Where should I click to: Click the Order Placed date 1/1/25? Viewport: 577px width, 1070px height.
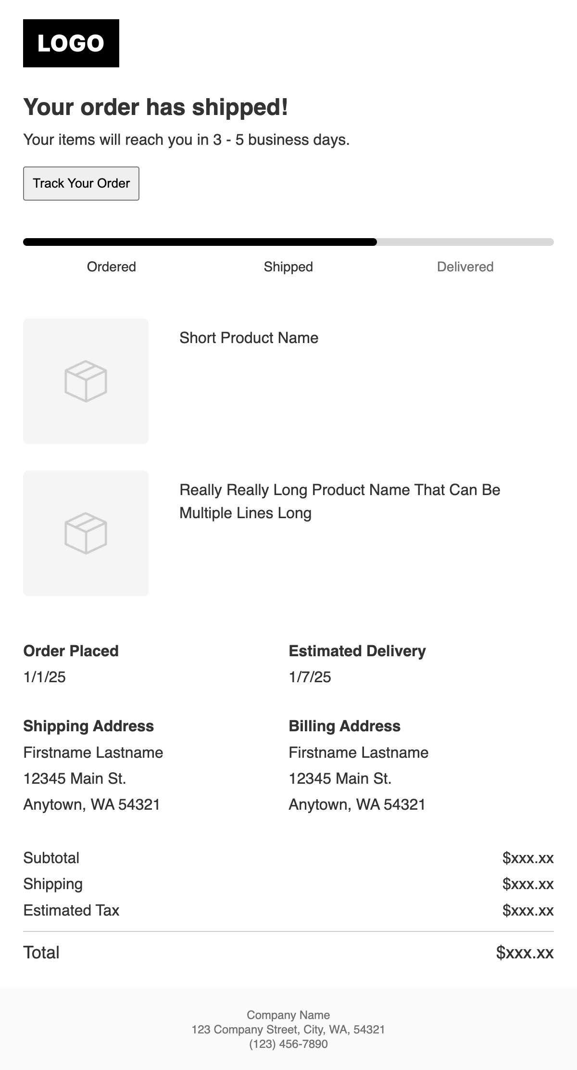[44, 677]
